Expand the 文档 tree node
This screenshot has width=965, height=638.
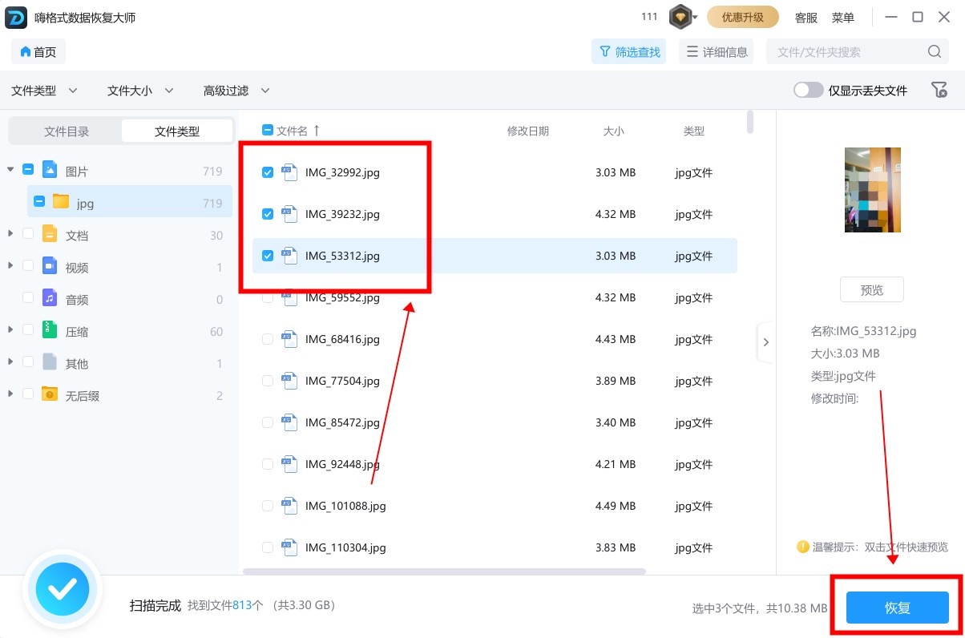[x=10, y=233]
